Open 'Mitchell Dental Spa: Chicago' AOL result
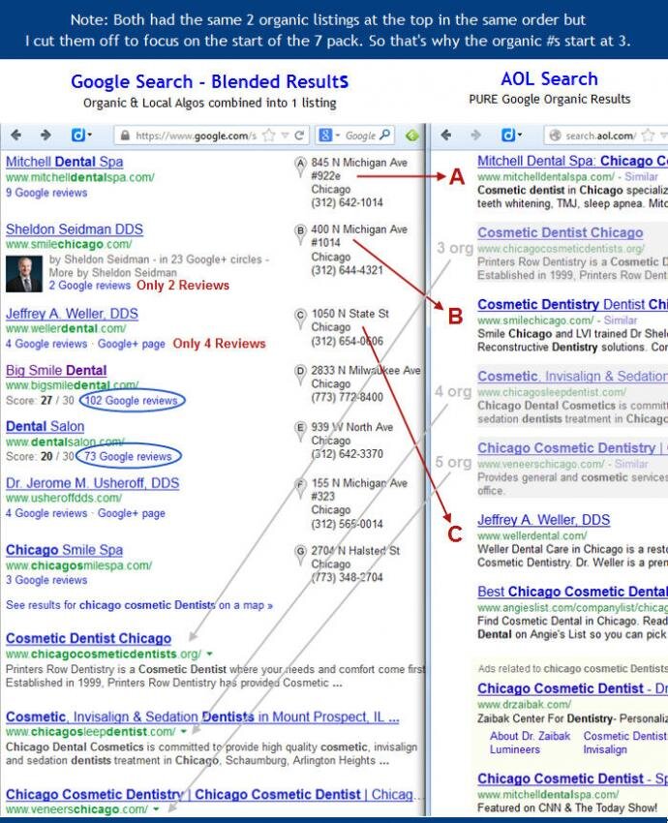668x823 pixels. click(572, 161)
